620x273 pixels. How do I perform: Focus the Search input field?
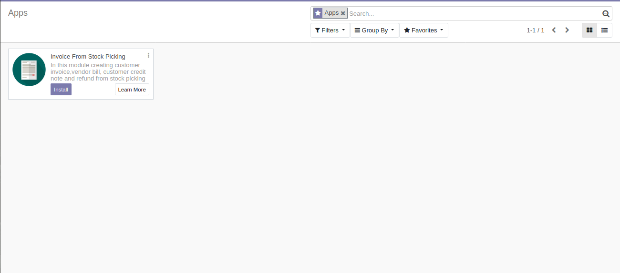click(474, 13)
